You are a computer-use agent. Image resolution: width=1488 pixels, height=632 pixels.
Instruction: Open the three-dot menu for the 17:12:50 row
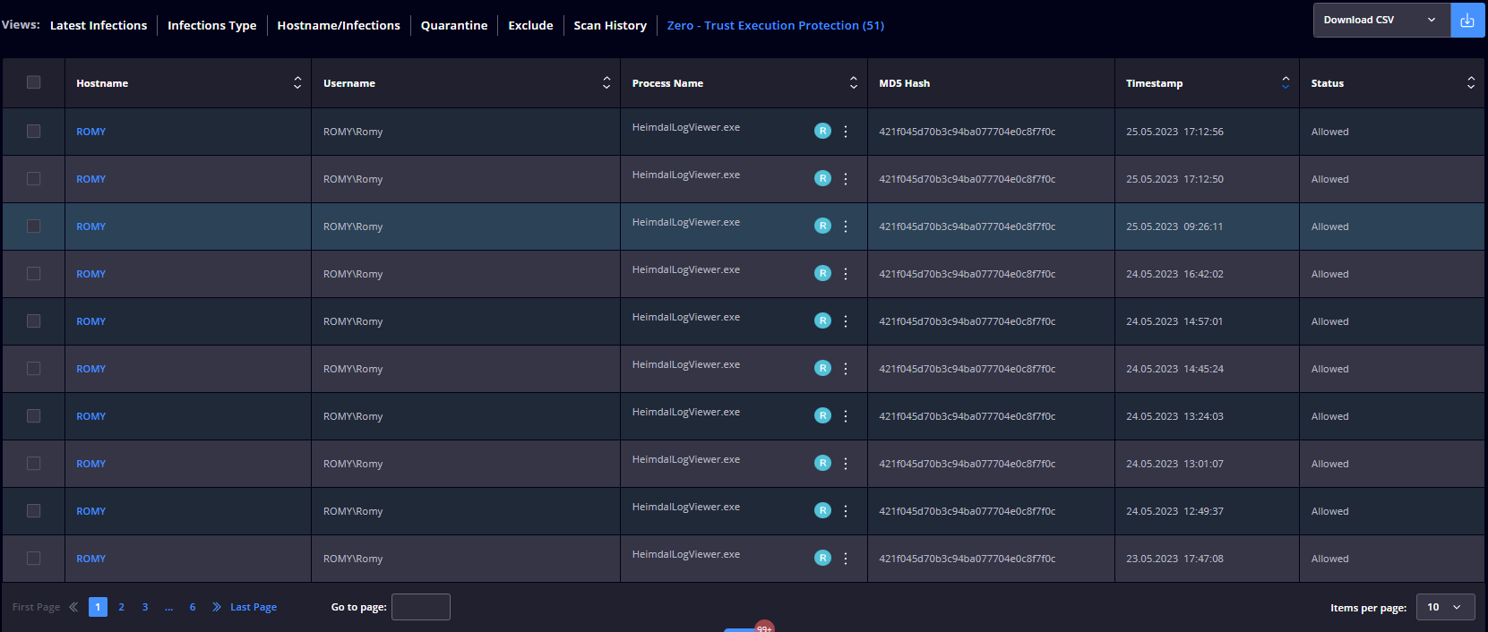[845, 178]
